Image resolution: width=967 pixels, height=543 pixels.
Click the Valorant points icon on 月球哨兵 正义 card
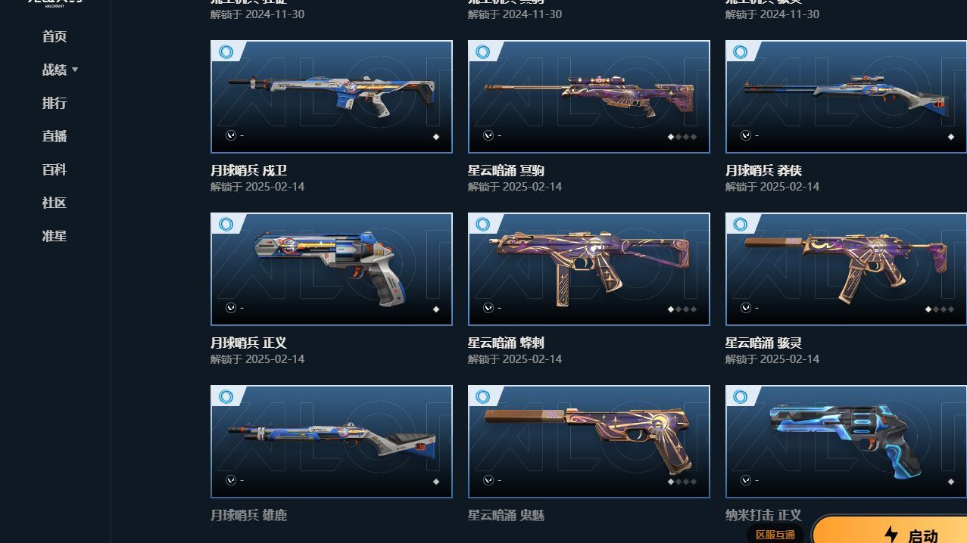[231, 309]
